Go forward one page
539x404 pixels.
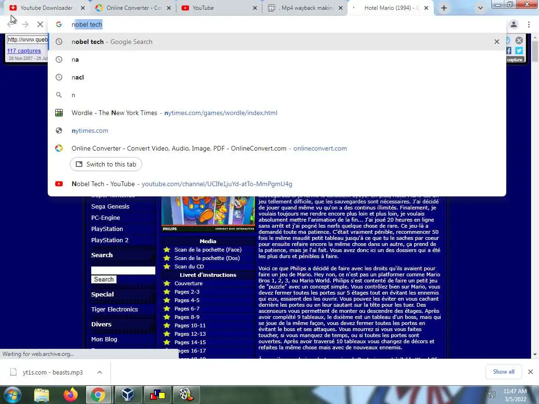[25, 24]
